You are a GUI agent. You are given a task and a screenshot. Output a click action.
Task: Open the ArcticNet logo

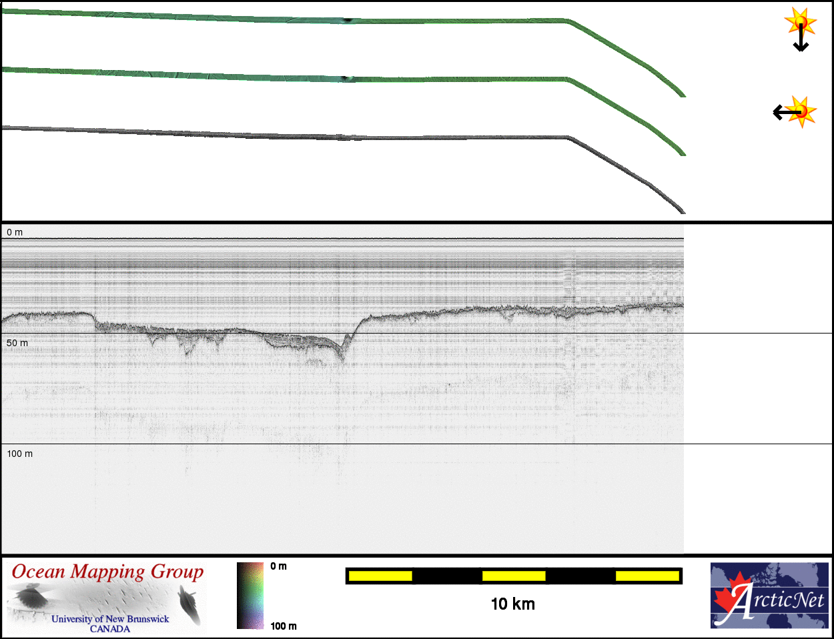click(x=769, y=596)
